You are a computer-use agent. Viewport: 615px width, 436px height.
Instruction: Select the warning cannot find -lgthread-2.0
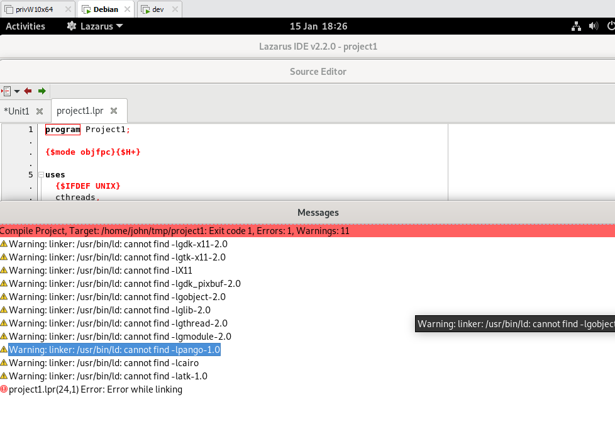click(118, 323)
